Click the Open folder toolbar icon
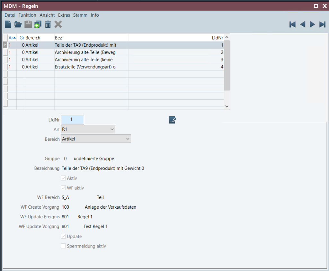This screenshot has width=329, height=271. pyautogui.click(x=18, y=24)
